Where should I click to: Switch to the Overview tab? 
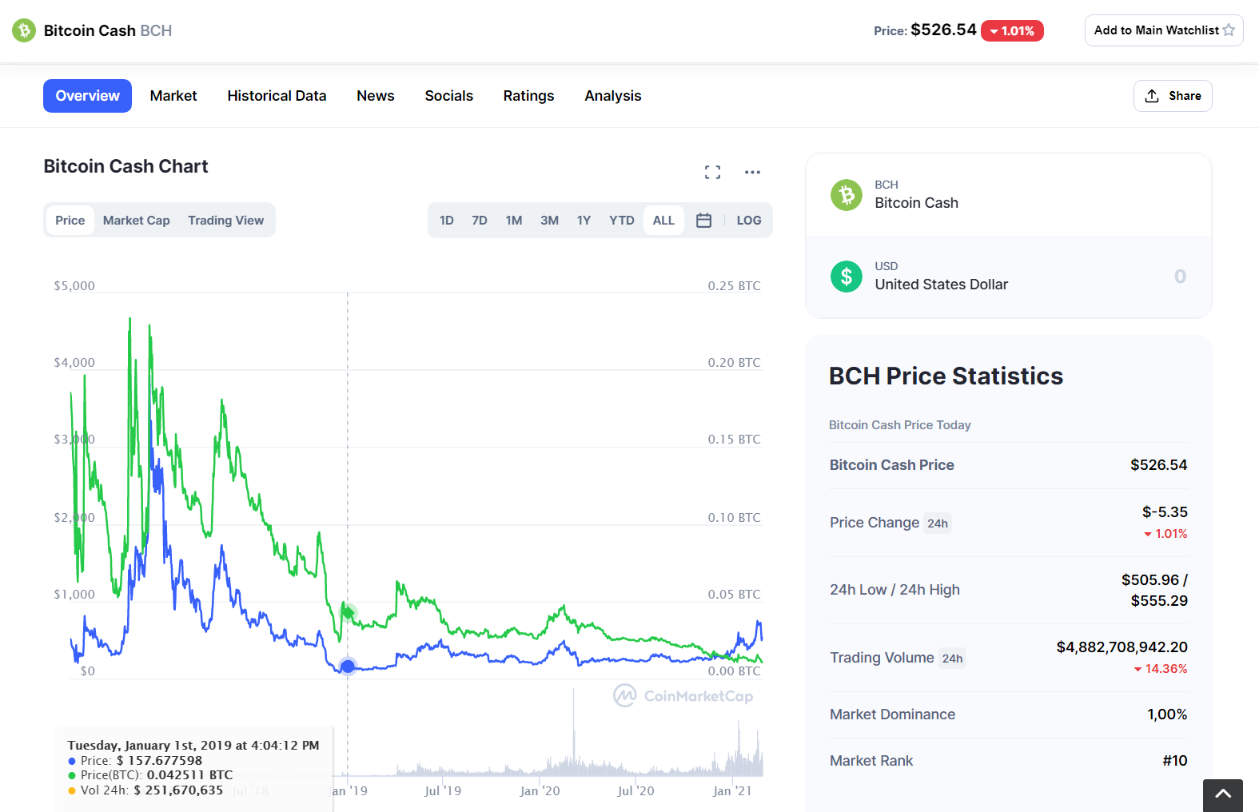pyautogui.click(x=87, y=96)
